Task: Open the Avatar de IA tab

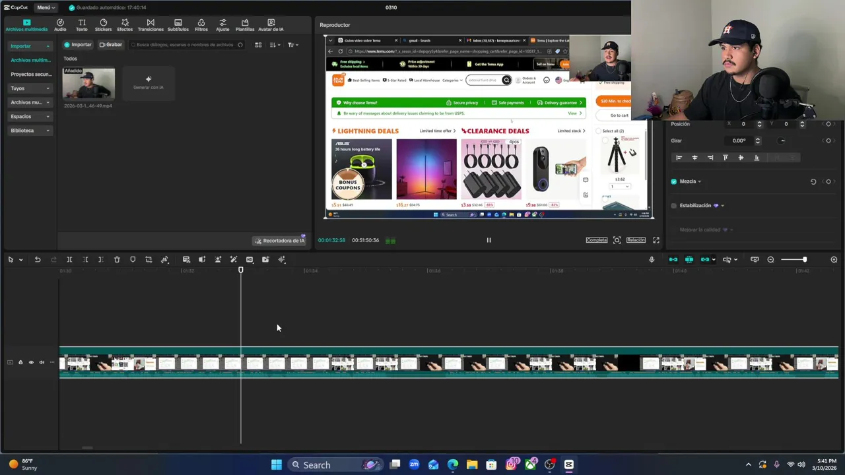Action: 271,25
